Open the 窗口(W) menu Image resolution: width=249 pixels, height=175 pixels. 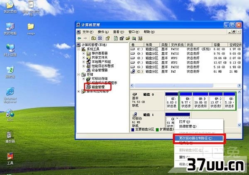click(x=134, y=32)
